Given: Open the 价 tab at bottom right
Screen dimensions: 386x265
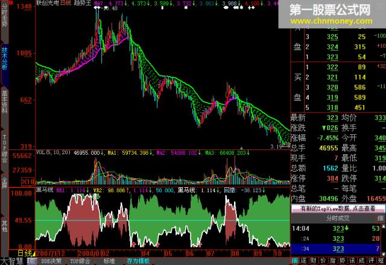Looking at the screenshot, I should 323,261.
